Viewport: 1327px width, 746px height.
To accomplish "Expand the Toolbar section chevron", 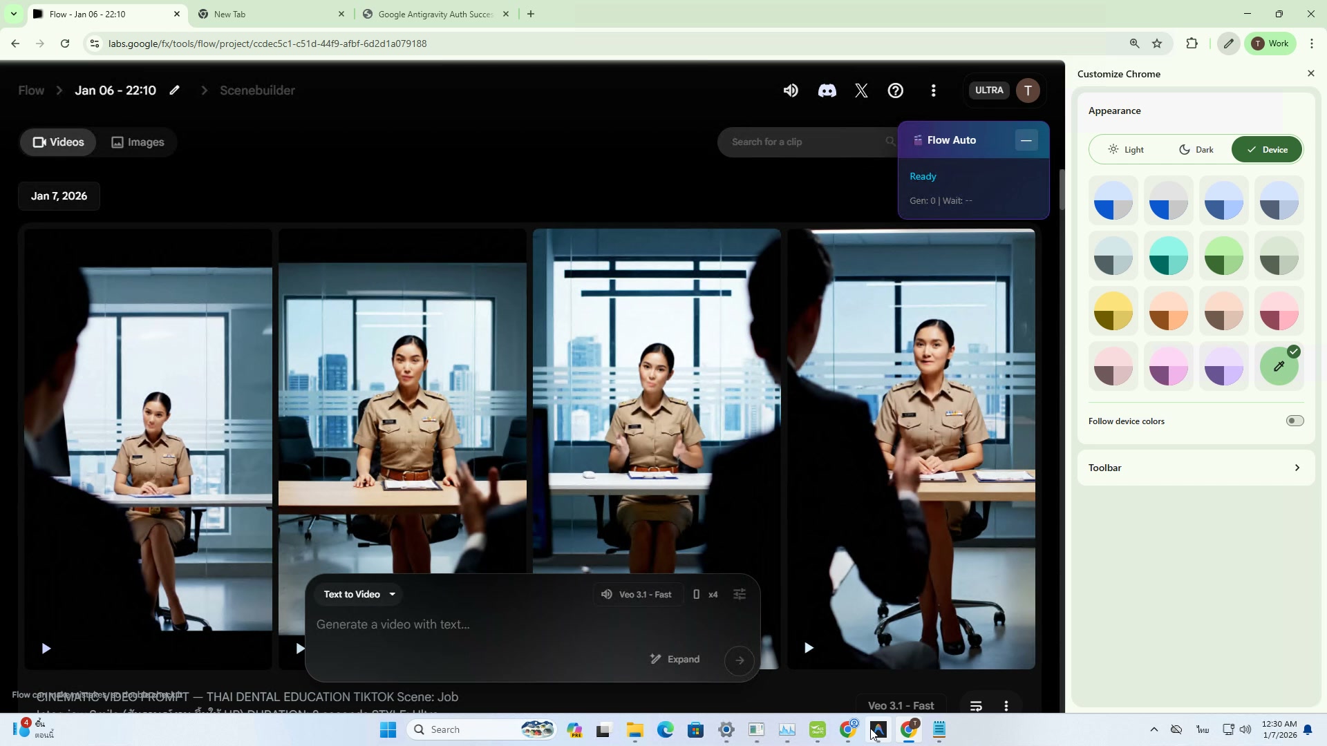I will 1297,468.
